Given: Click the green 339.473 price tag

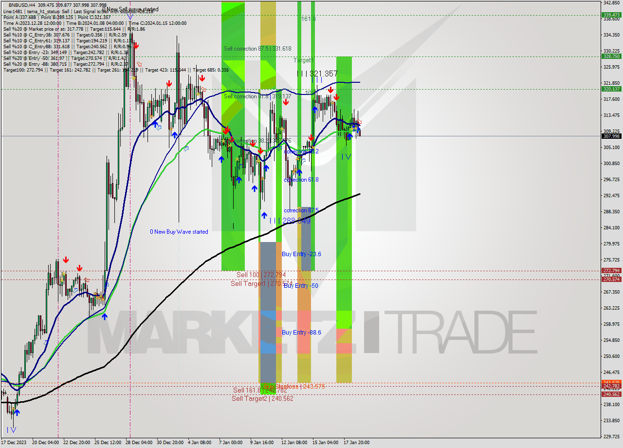Looking at the screenshot, I should 611,15.
